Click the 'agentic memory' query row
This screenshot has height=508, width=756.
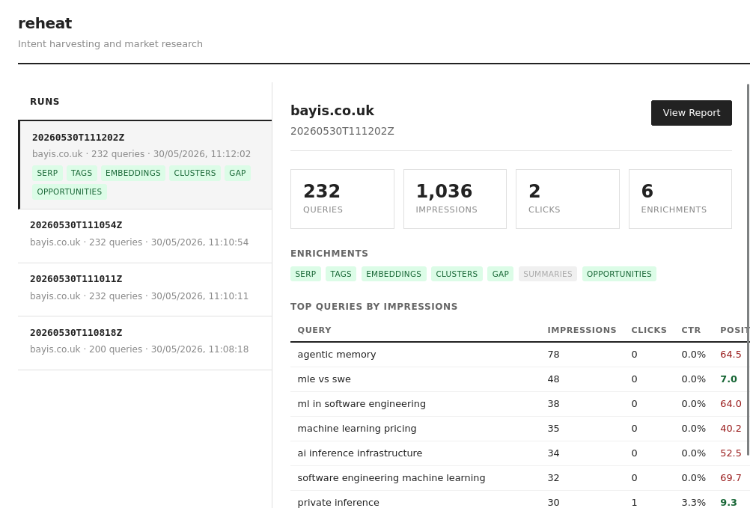tap(519, 355)
